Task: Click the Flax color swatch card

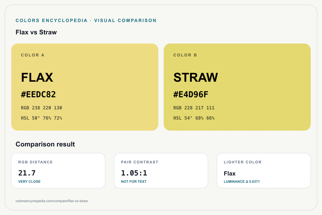Action: tap(85, 87)
